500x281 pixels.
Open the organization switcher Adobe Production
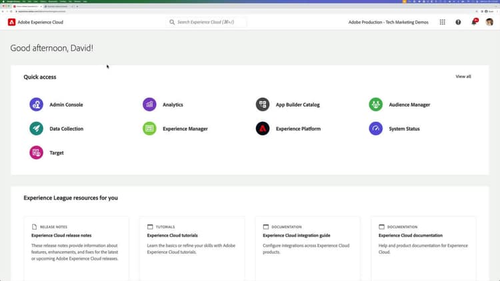pos(388,22)
